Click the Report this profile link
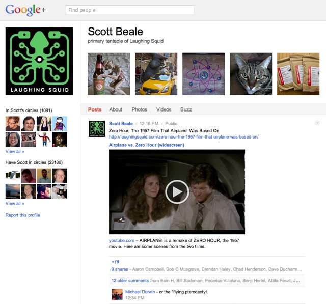 (22, 215)
